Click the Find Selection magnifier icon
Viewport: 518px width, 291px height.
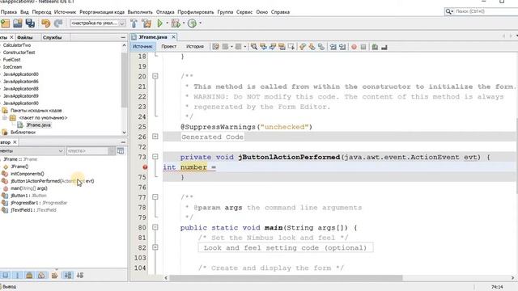pyautogui.click(x=253, y=47)
